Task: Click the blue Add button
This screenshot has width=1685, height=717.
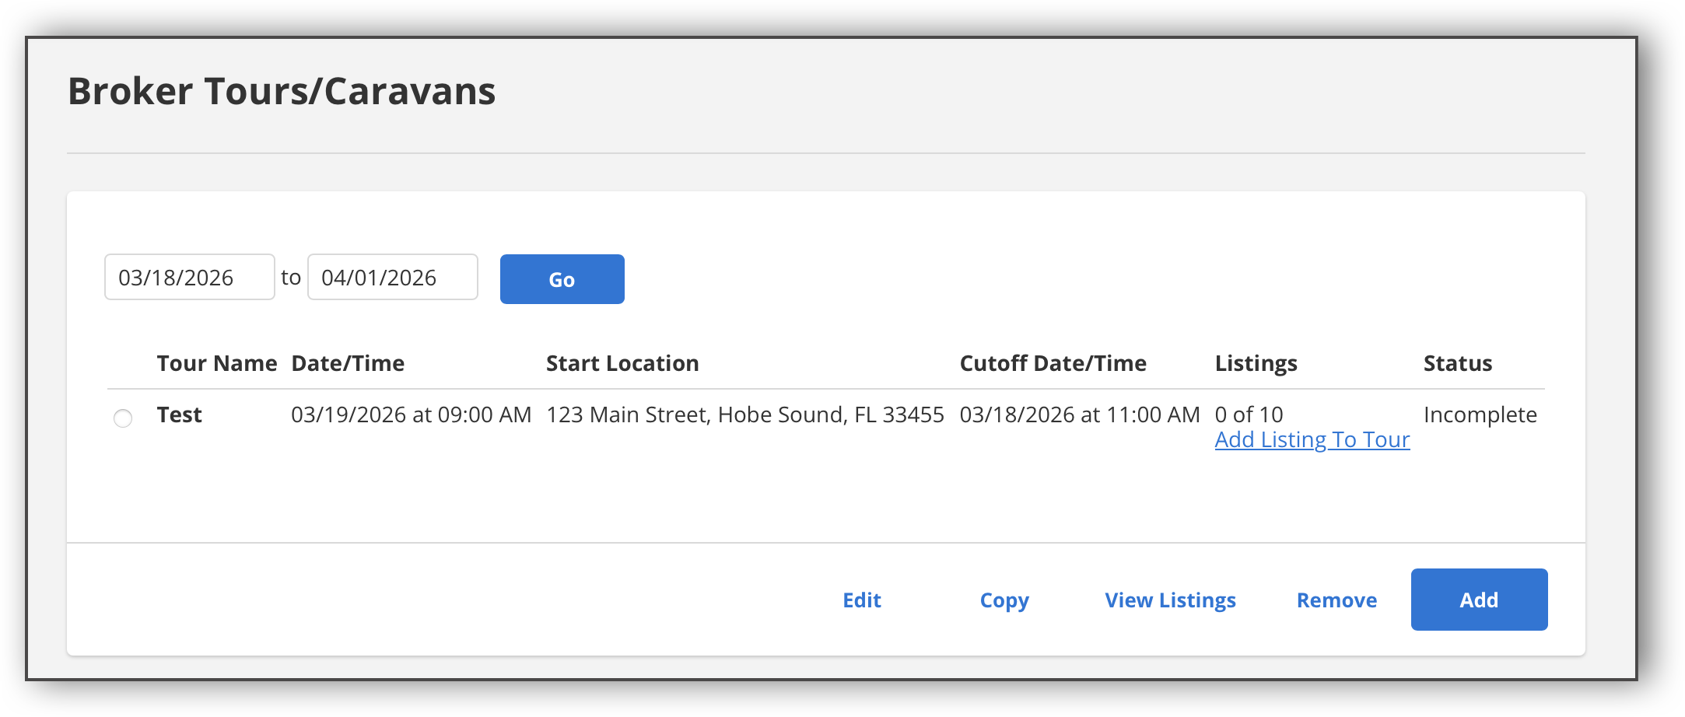Action: 1480,600
